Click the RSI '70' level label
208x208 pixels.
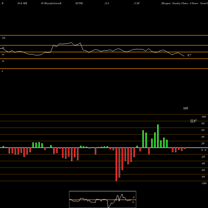pos(3,48)
